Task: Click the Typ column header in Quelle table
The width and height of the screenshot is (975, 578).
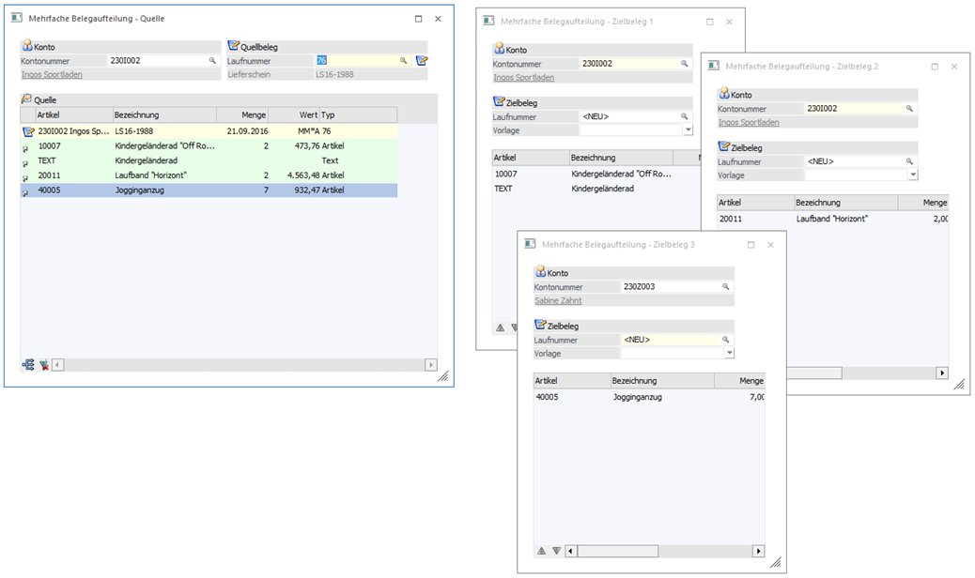Action: (x=358, y=114)
